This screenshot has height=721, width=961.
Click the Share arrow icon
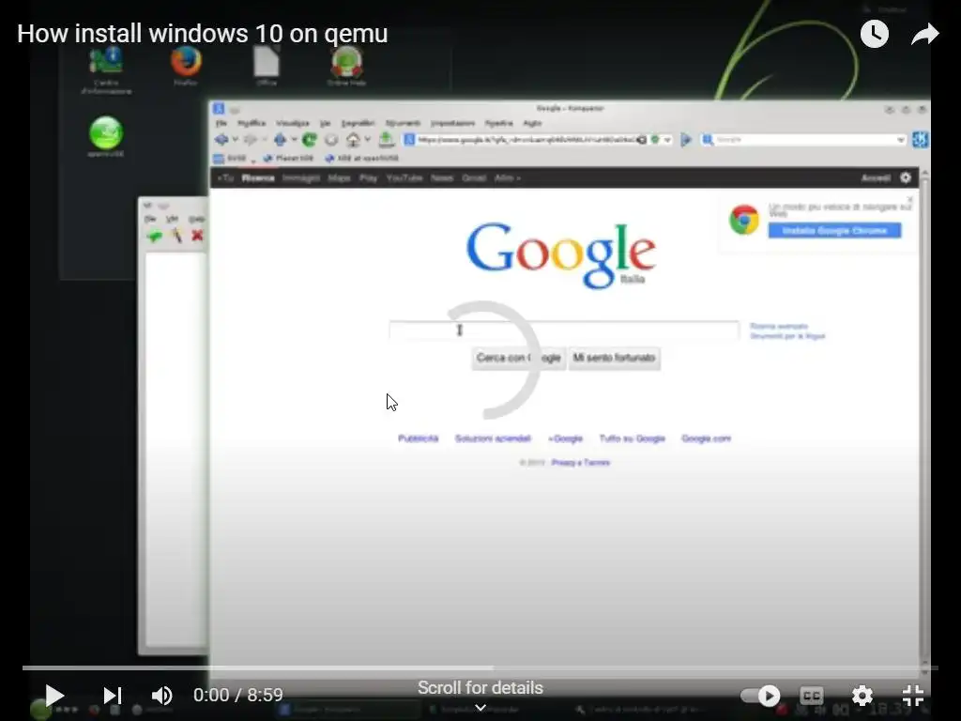pyautogui.click(x=924, y=34)
